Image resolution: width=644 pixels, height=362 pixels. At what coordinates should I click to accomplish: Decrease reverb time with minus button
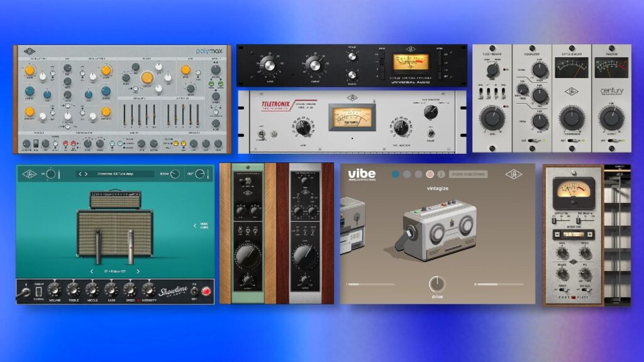(x=558, y=234)
